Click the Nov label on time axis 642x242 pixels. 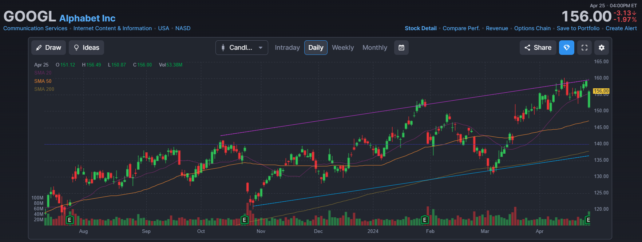coord(261,231)
